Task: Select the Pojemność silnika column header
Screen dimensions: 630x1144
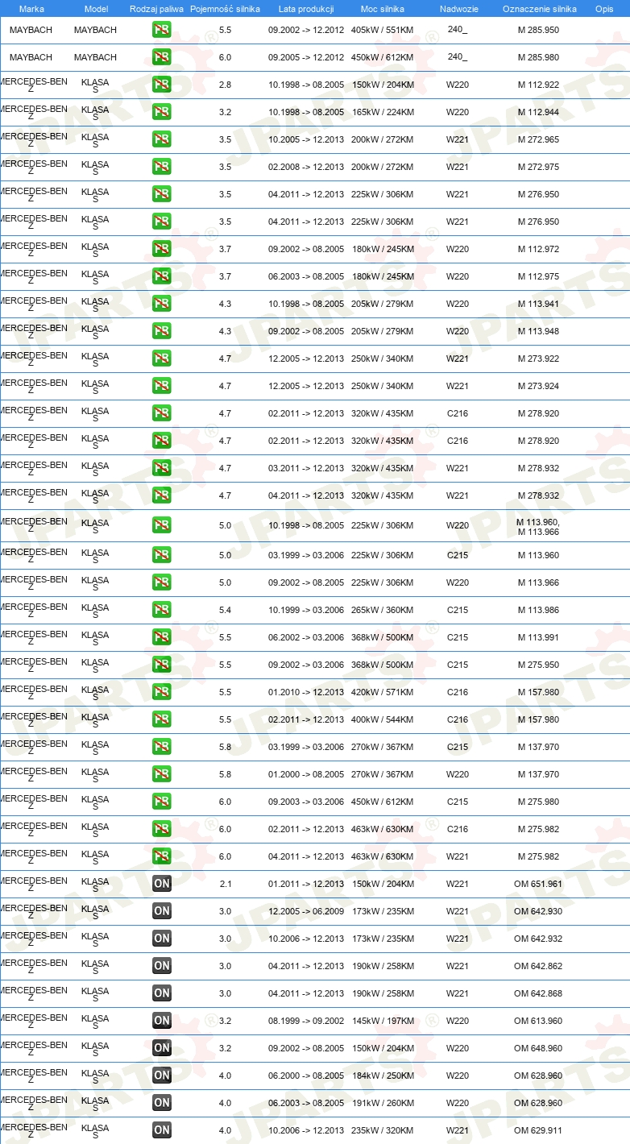Action: [x=225, y=9]
